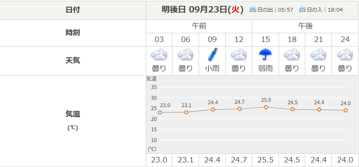The image size is (359, 167).
Task: Click the cloudy icon at 03 o'clock
Action: click(x=159, y=55)
